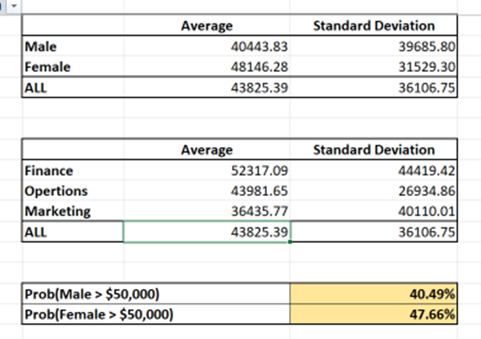Select the Prob(Female > $50,000) label cell
The width and height of the screenshot is (481, 339).
coord(156,314)
